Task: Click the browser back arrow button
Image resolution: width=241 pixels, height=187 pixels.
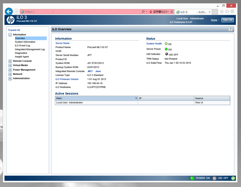Action: pos(9,12)
